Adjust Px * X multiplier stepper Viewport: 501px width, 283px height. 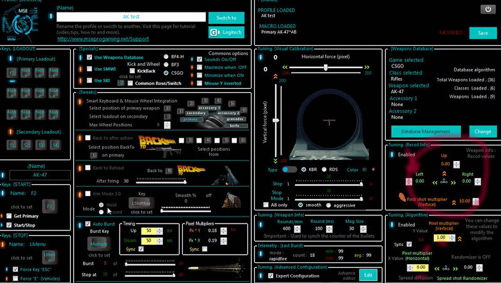click(x=224, y=240)
